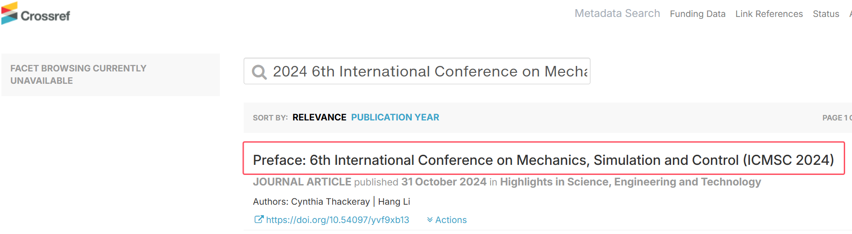
Task: Click the Crossref wordmark text
Action: (45, 16)
